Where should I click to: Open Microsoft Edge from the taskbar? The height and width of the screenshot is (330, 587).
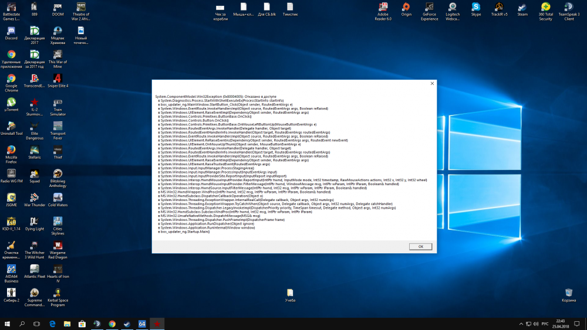pos(52,324)
